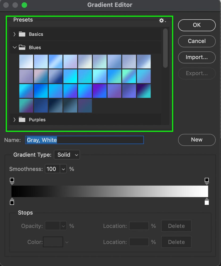Image resolution: width=221 pixels, height=266 pixels.
Task: Select the first Blues gradient in row one
Action: point(26,62)
